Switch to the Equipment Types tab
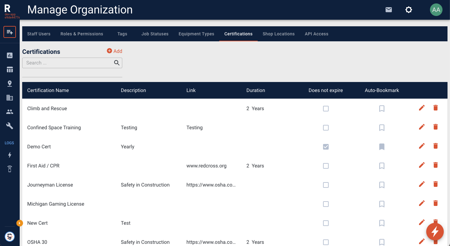This screenshot has width=450, height=246. [x=196, y=34]
